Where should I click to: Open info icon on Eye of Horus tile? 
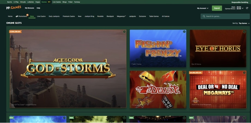(244, 32)
